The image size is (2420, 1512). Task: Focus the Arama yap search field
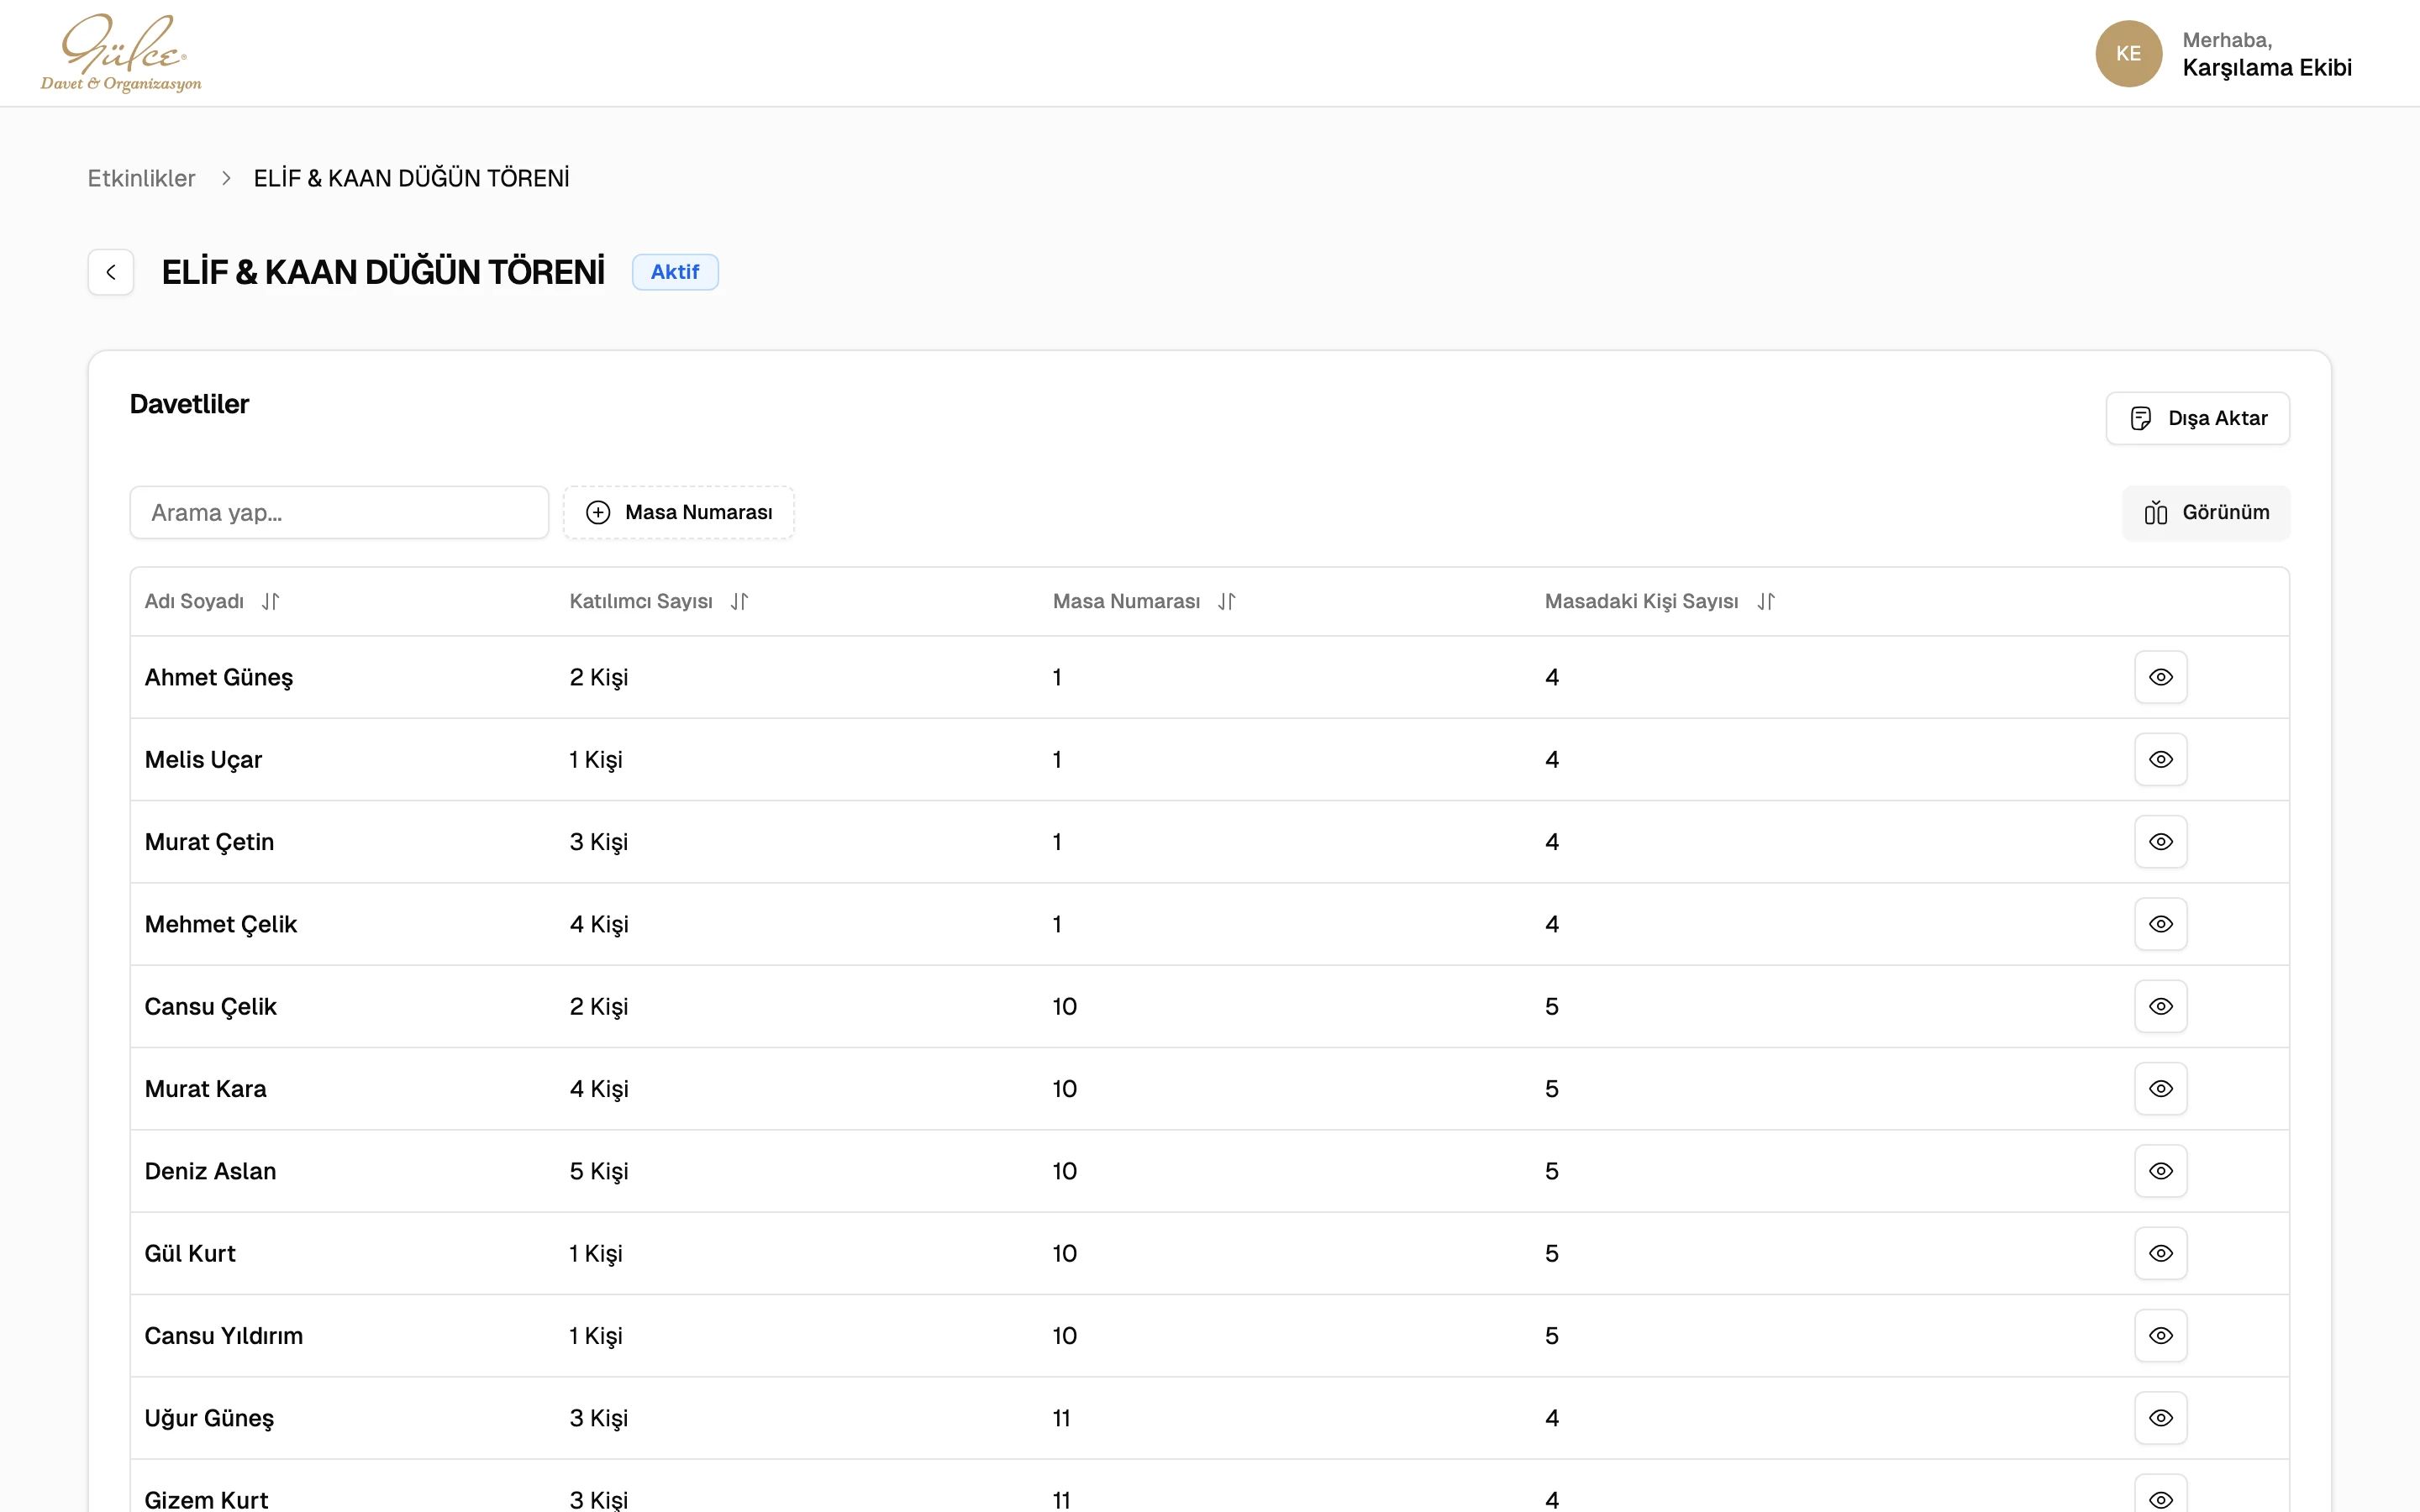pos(339,513)
